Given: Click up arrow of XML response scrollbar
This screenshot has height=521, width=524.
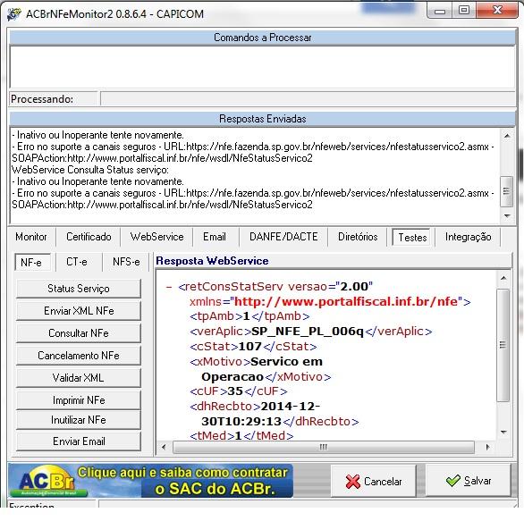Looking at the screenshot, I should click(x=504, y=278).
